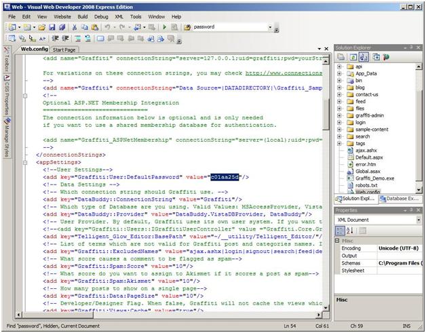Uncomment the selected lines icon
This screenshot has height=333, width=426.
click(88, 39)
